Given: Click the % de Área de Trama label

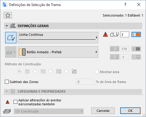Looking at the screenshot, I should click(x=111, y=82).
